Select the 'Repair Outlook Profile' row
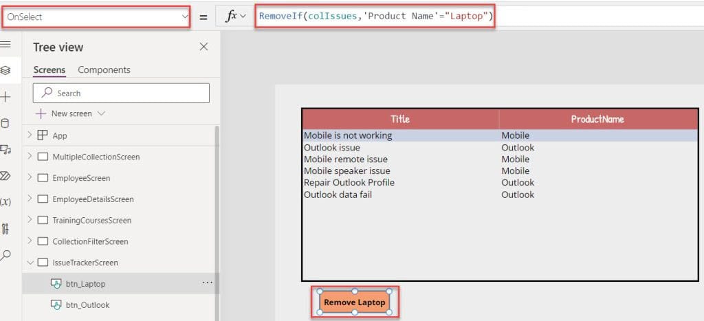 [x=500, y=182]
